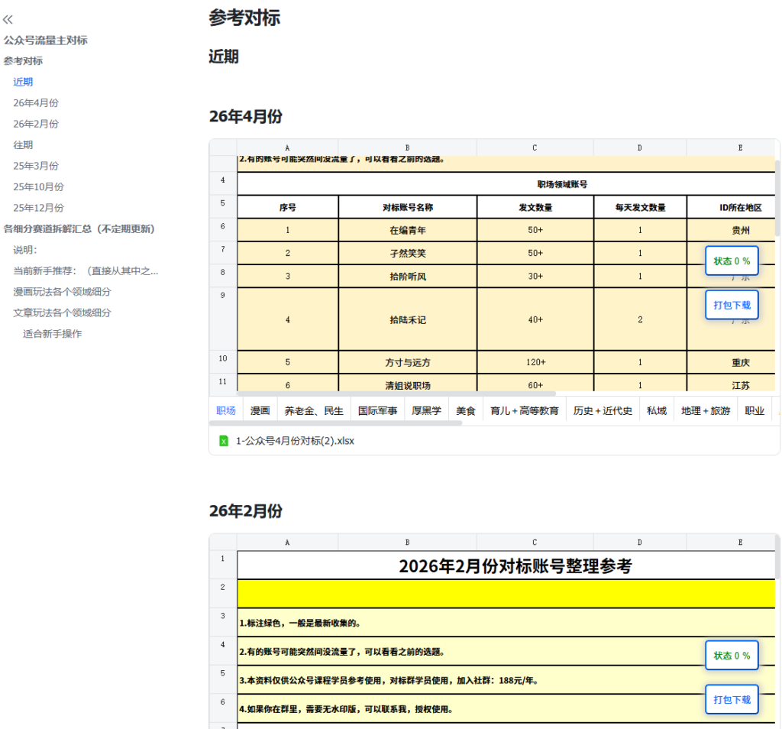Screen dimensions: 782x729
Task: Jump to 漫画玩法各个领域细分
Action: tap(62, 292)
